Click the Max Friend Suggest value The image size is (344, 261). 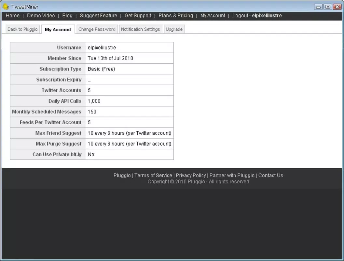pyautogui.click(x=130, y=133)
